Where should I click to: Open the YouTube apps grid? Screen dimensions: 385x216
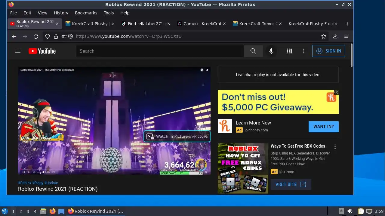tap(289, 51)
